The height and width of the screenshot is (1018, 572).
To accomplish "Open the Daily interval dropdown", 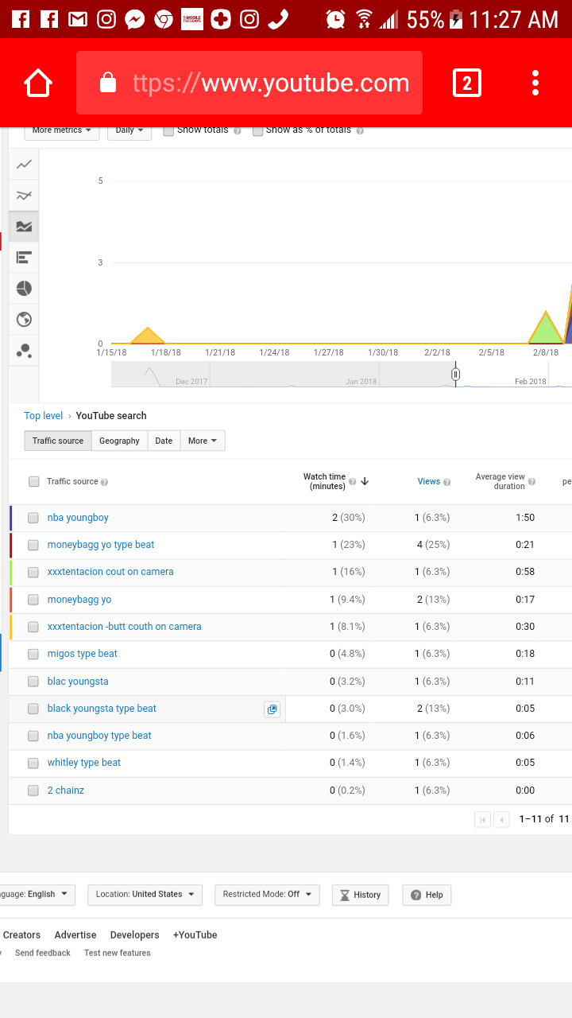I will click(129, 130).
